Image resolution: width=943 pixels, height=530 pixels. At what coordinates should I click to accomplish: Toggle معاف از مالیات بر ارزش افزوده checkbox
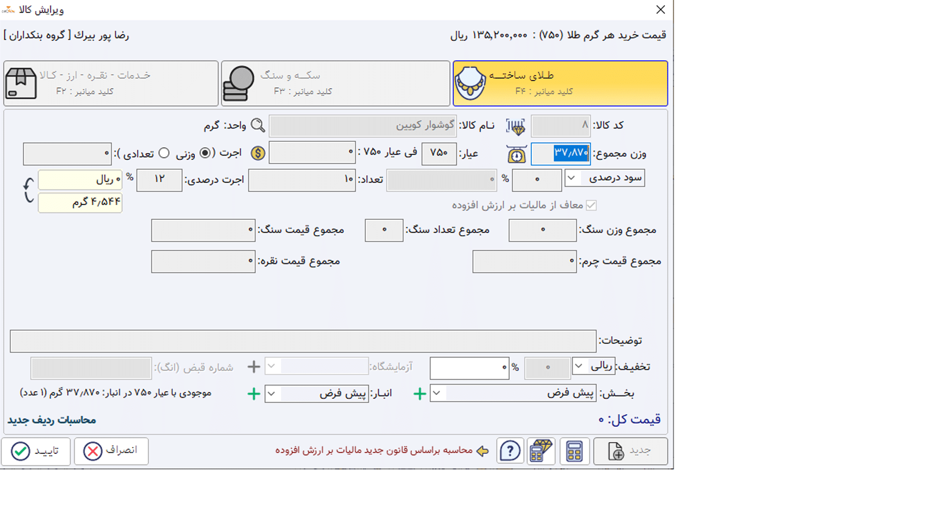click(591, 205)
